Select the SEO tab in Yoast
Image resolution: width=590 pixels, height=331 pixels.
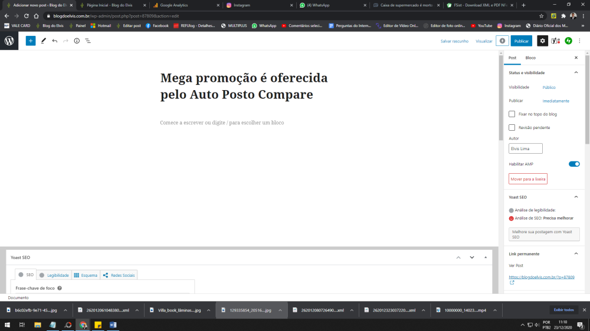[x=26, y=275]
